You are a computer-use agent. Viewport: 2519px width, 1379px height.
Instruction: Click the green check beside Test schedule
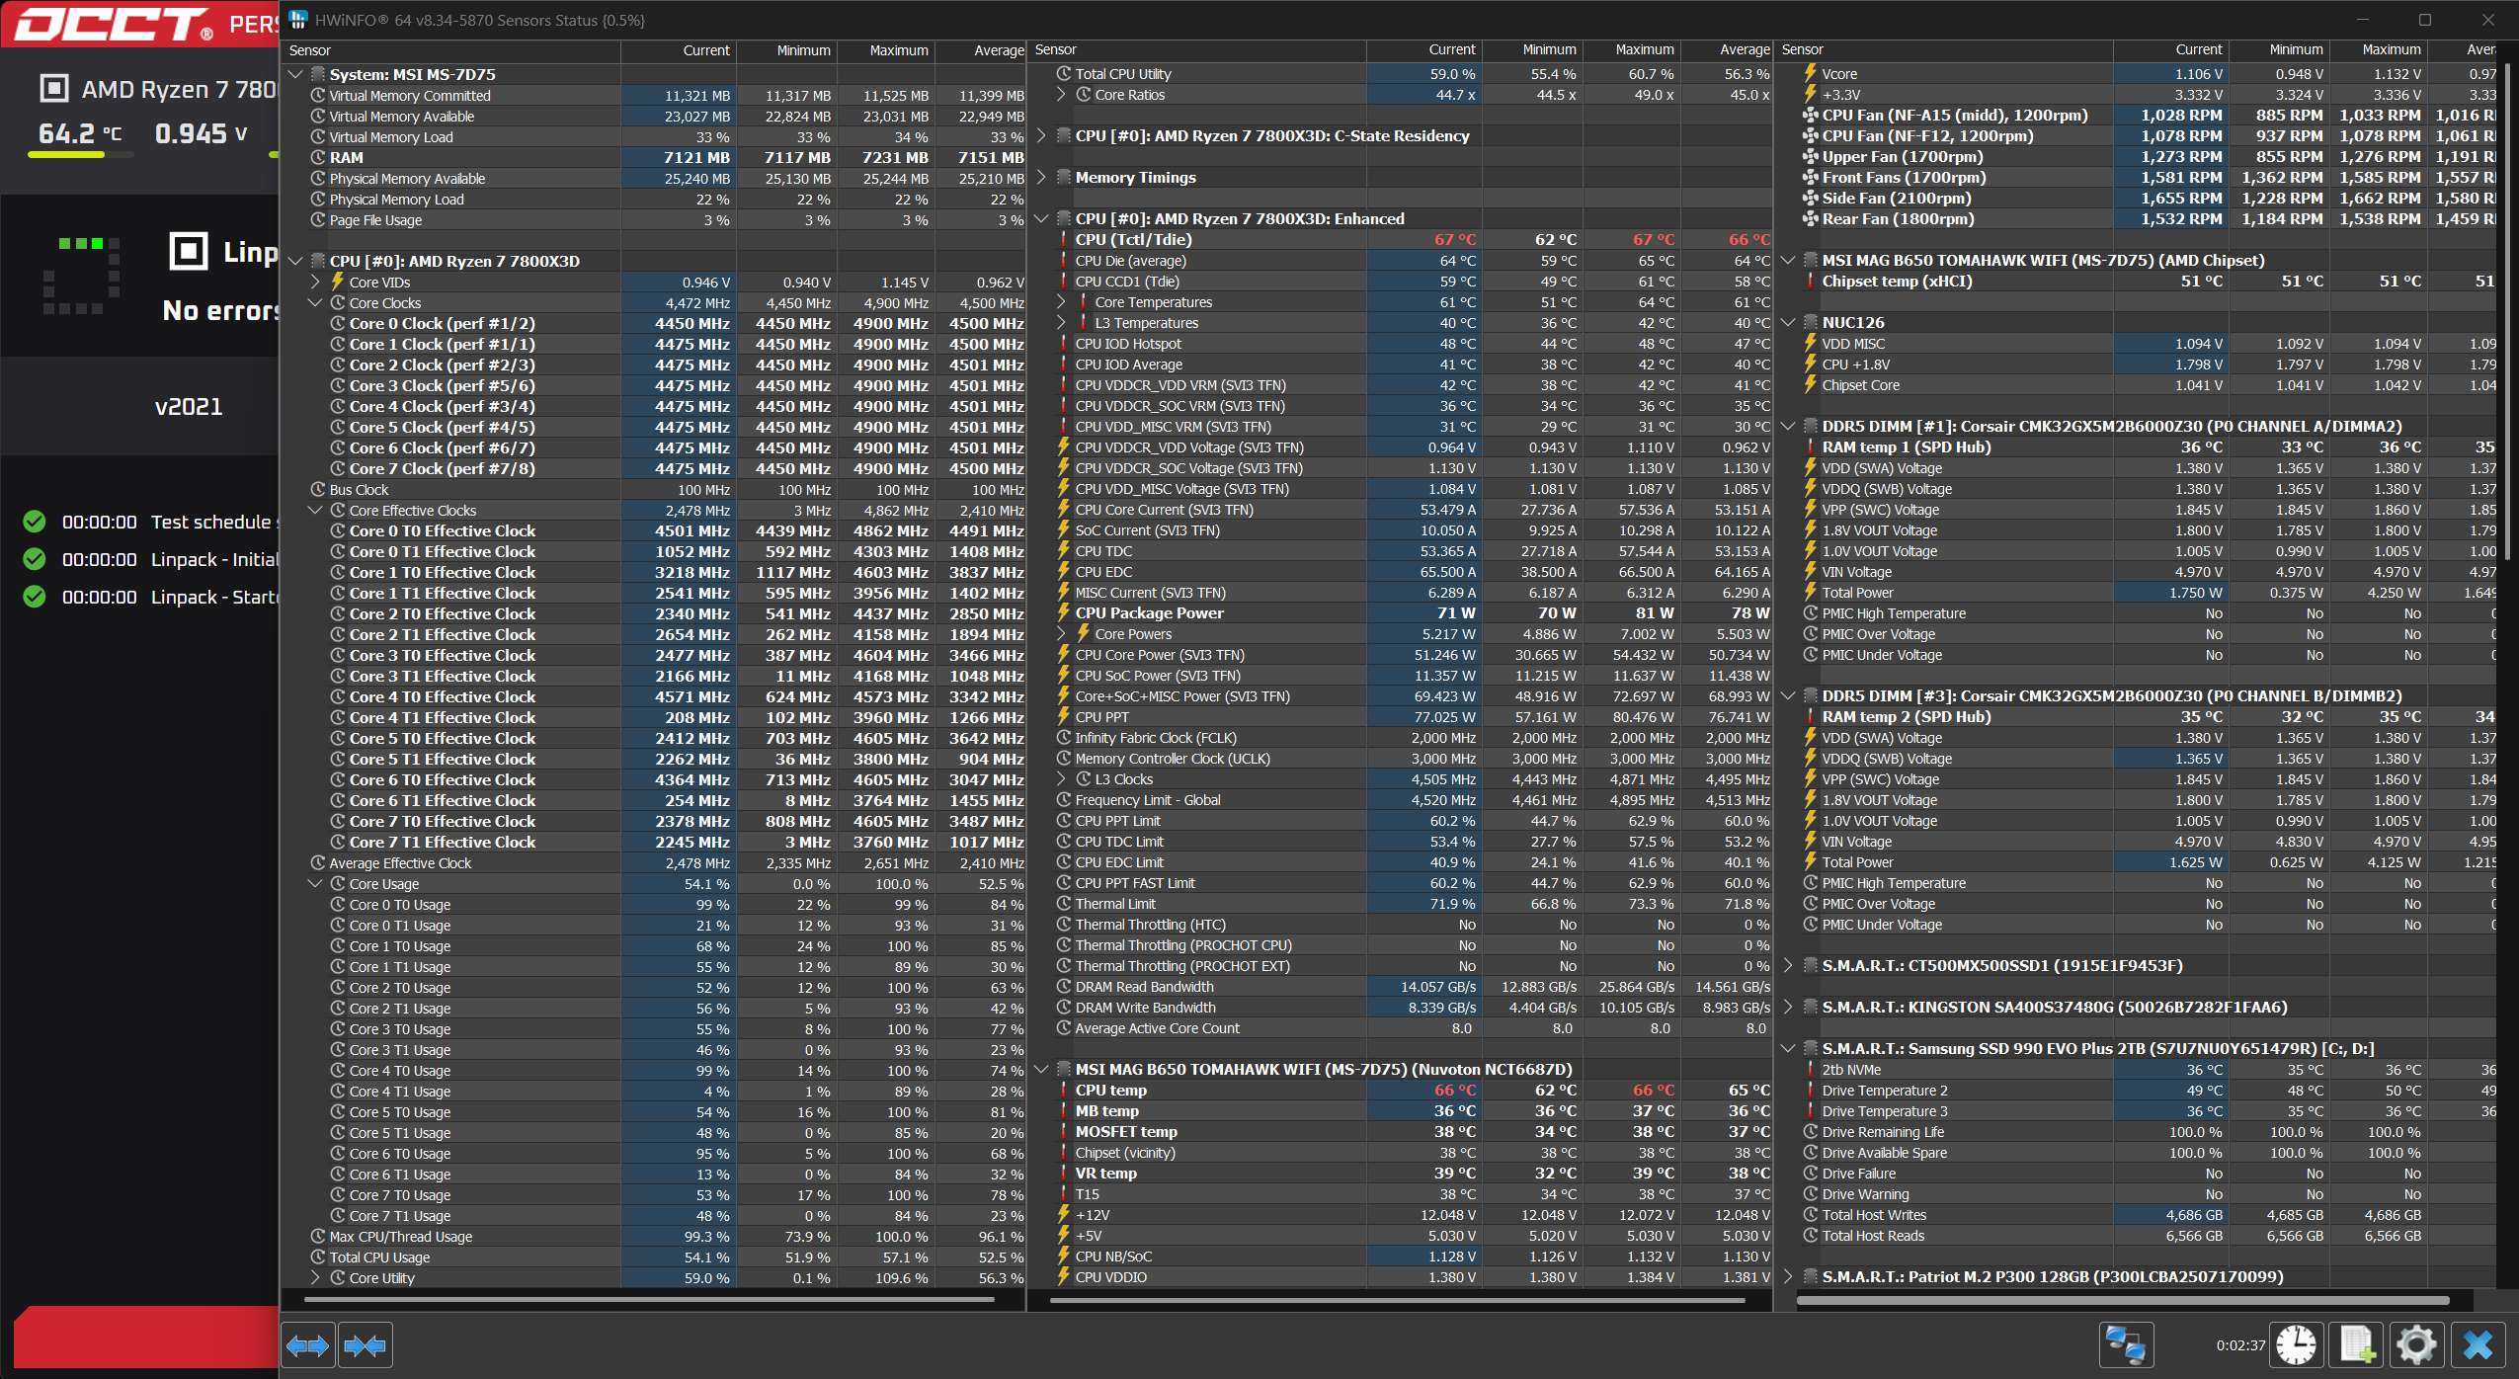click(35, 522)
